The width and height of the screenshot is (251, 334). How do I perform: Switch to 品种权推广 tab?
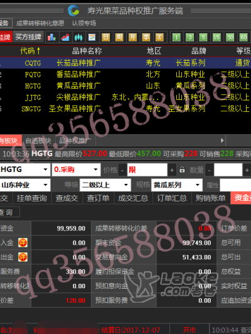(x=75, y=141)
